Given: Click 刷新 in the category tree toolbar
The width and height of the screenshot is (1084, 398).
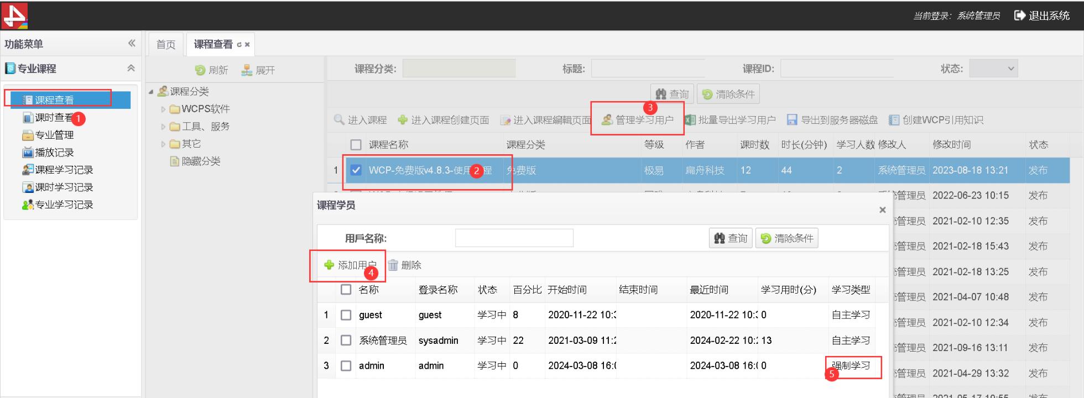Looking at the screenshot, I should point(211,70).
